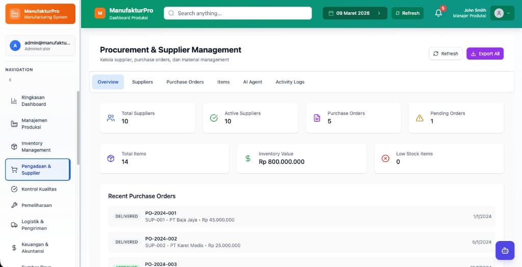522x267 pixels.
Task: Click the notification bell icon
Action: [x=438, y=13]
